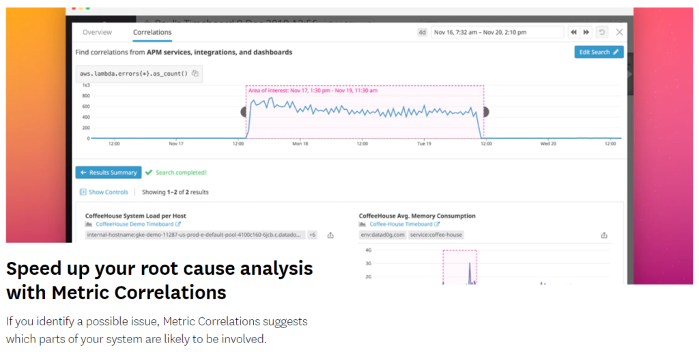Open CoffeeHouse Demo Timeboard link

pyautogui.click(x=138, y=224)
